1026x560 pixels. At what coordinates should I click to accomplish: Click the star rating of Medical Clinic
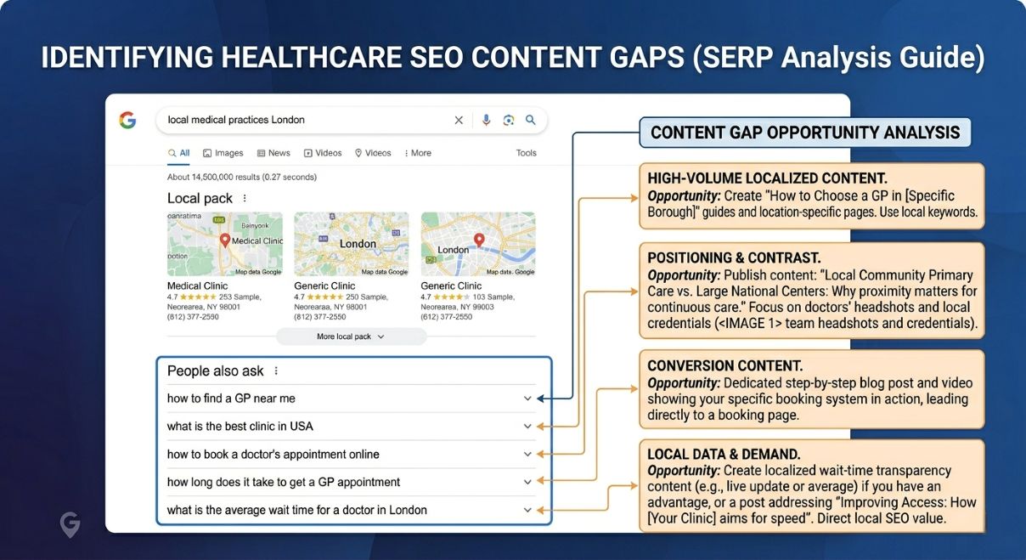pyautogui.click(x=198, y=297)
